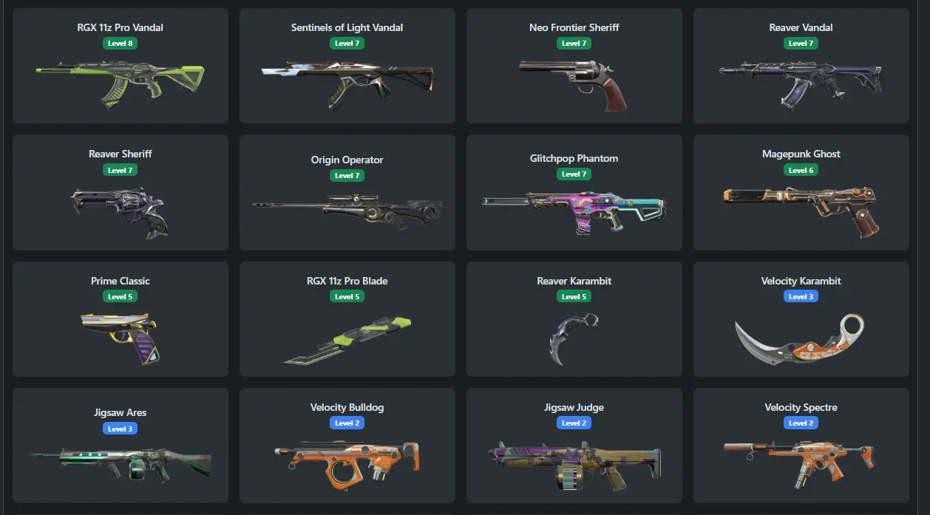Click the Level 8 badge on RGX Vandal

pos(120,43)
